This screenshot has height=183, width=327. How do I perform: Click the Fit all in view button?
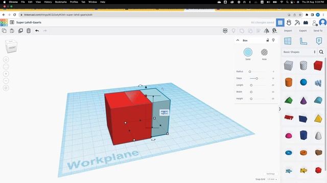pyautogui.click(x=6, y=67)
